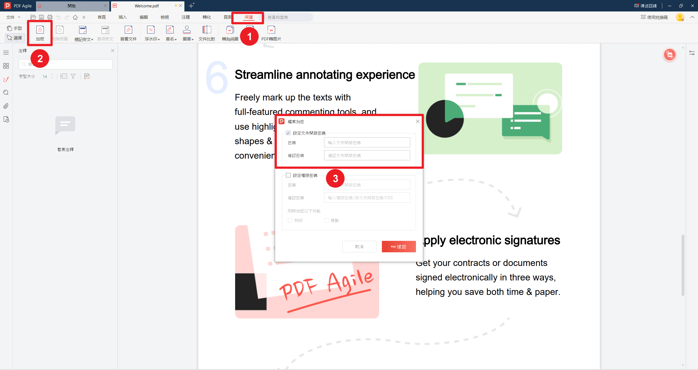Open the 檢視 ribbon tab
Screen dimensions: 698x370
click(x=165, y=17)
